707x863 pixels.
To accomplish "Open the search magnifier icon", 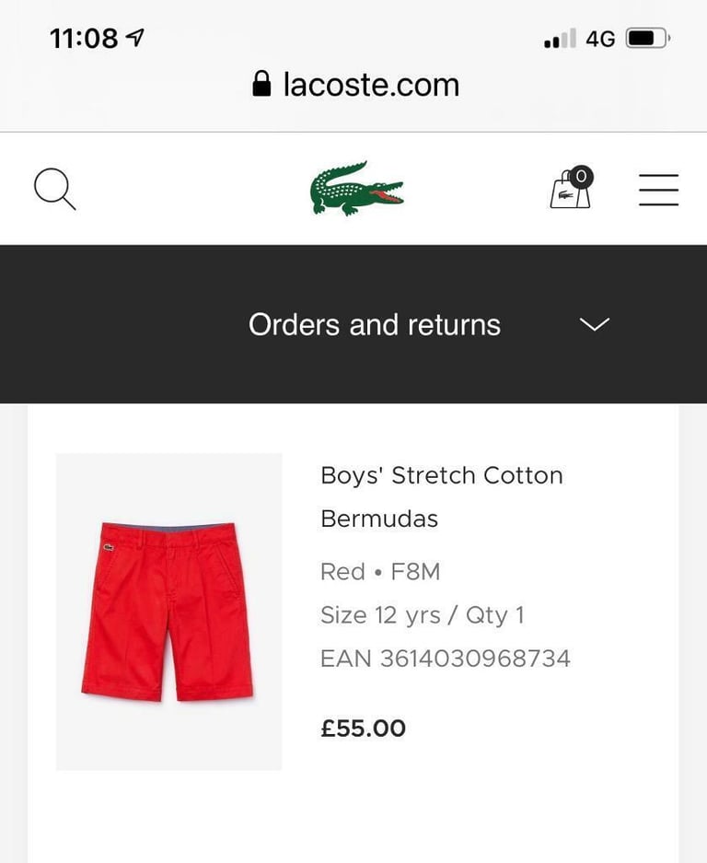I will [x=54, y=190].
